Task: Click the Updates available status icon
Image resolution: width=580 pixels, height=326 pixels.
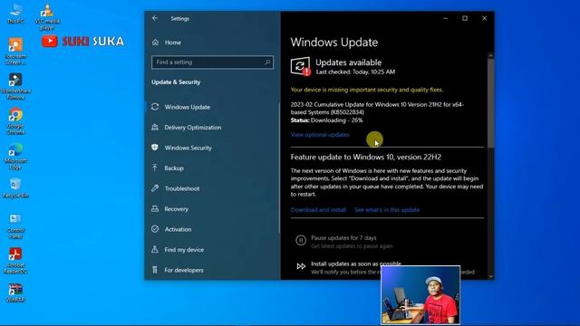Action: pyautogui.click(x=300, y=66)
